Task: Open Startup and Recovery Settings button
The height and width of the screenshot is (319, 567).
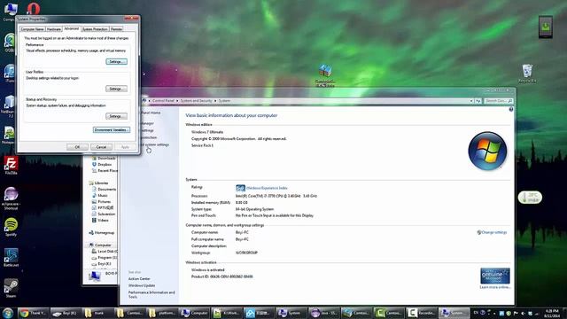Action: tap(116, 116)
